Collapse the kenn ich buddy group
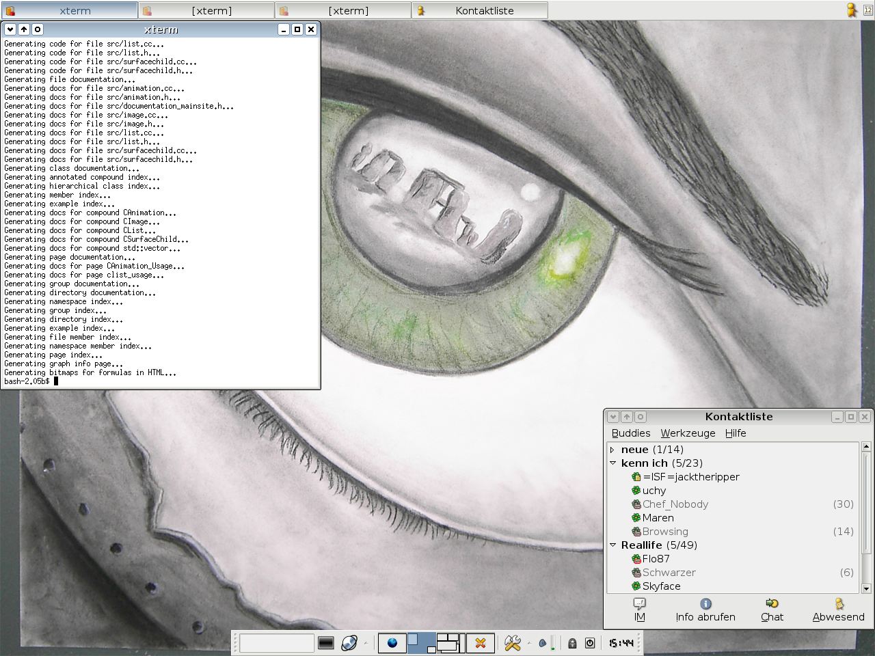The image size is (875, 656). [x=612, y=463]
